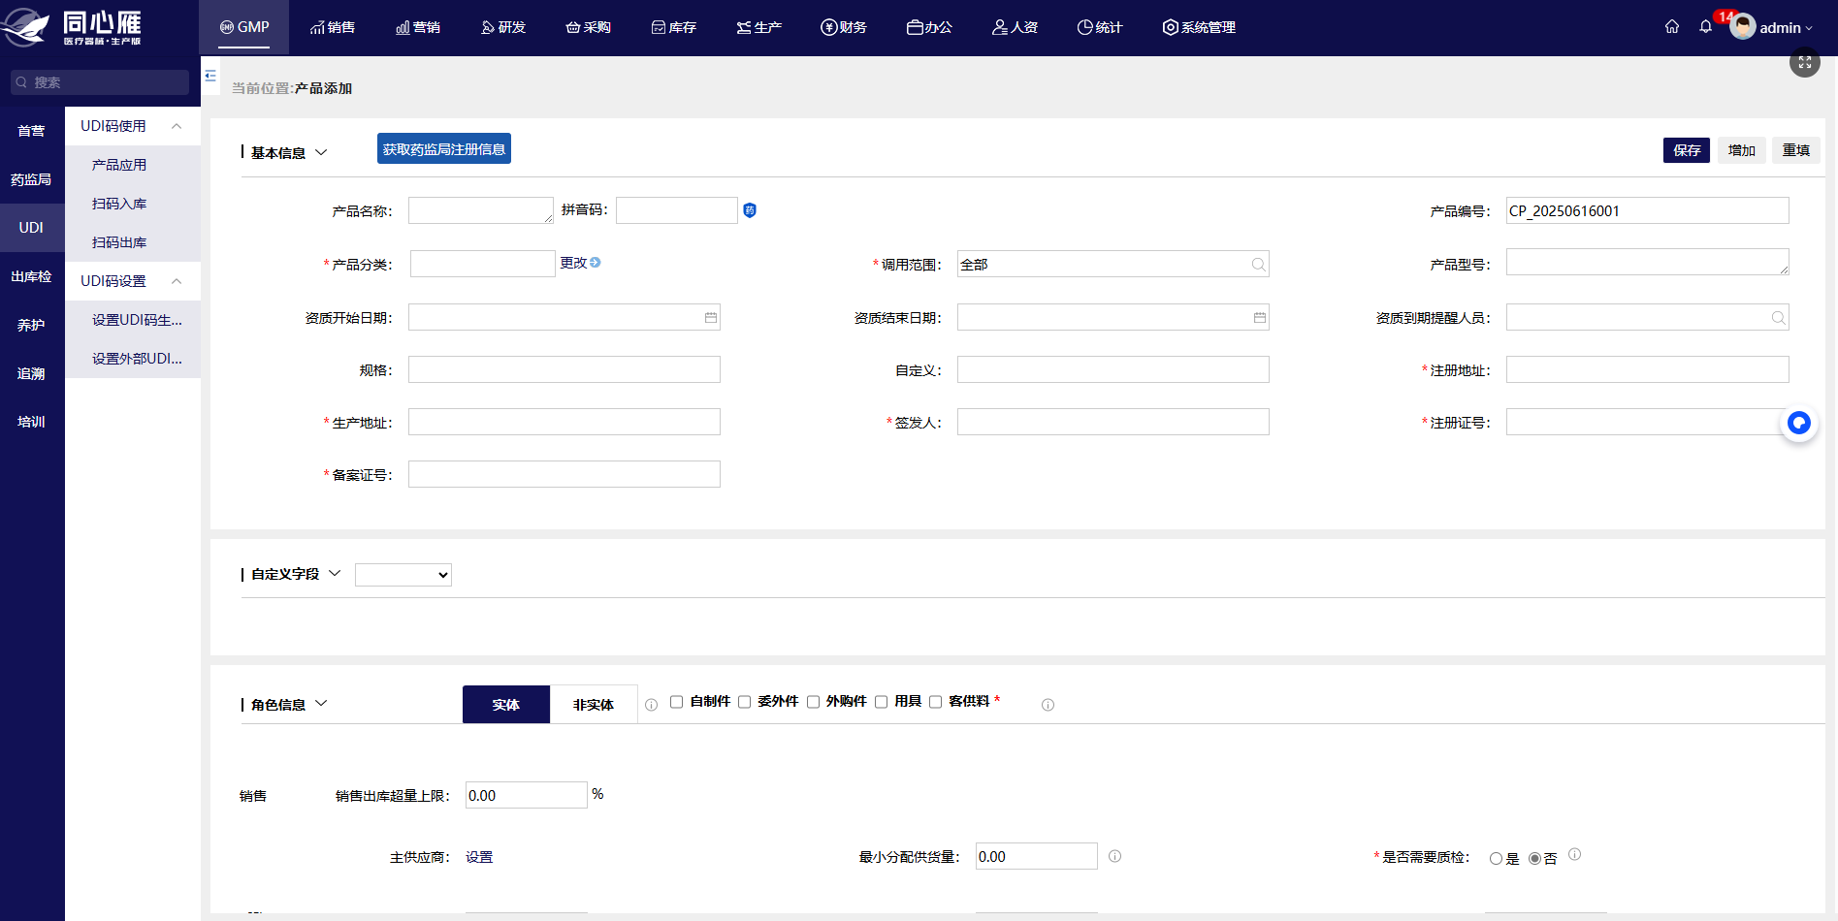Click the admin user avatar
Viewport: 1838px width, 921px height.
(x=1743, y=27)
